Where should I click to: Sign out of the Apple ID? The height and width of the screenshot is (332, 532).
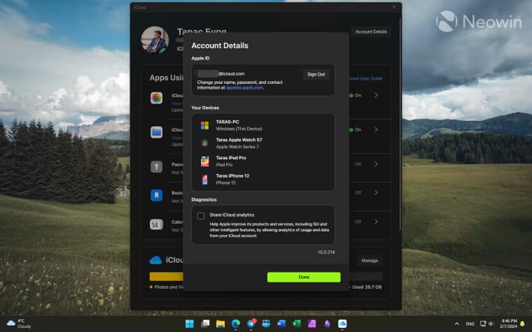click(x=316, y=74)
